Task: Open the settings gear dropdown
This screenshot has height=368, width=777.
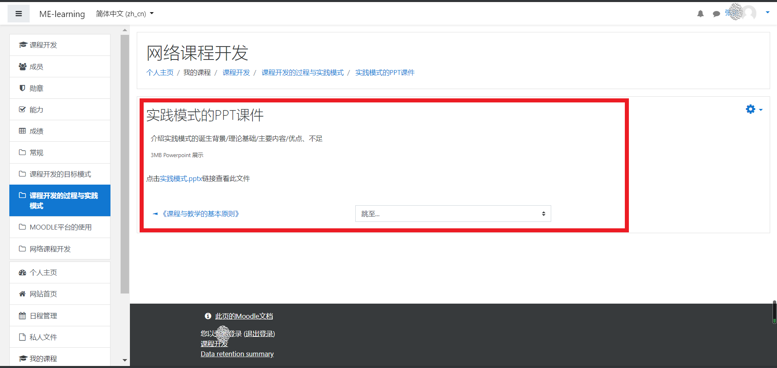Action: pos(751,109)
